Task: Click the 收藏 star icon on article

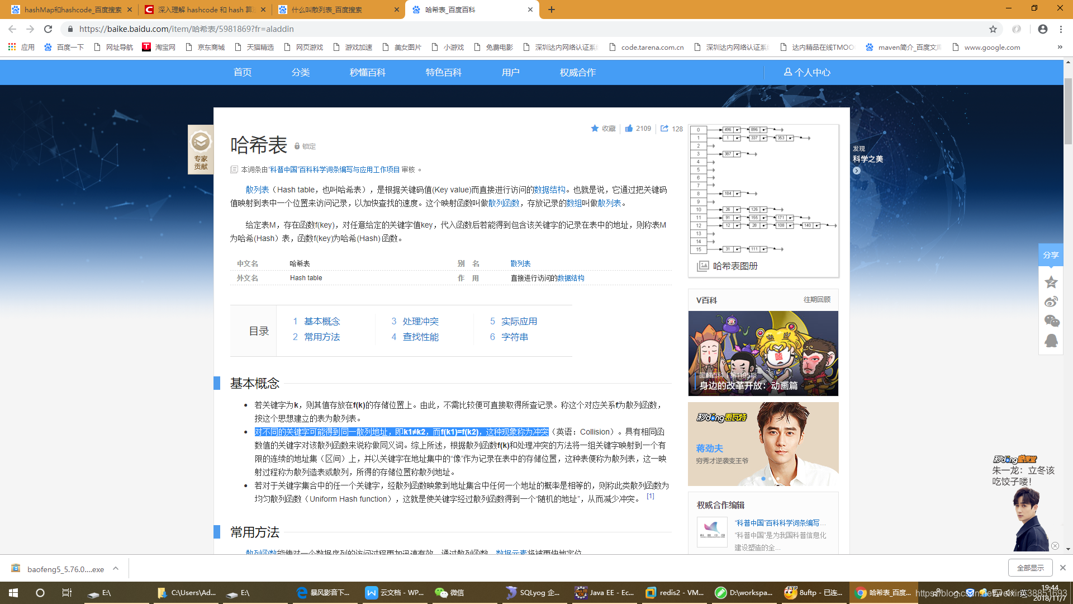Action: point(595,128)
